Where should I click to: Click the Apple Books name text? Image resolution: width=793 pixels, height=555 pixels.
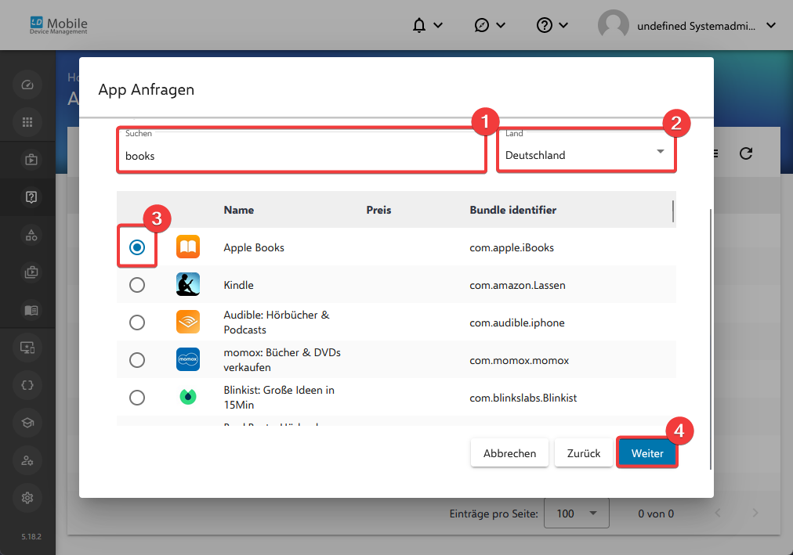coord(254,247)
